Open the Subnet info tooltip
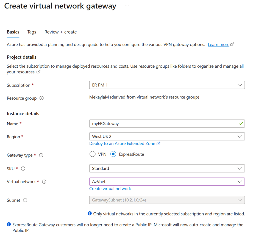The image size is (253, 242). pyautogui.click(x=25, y=200)
